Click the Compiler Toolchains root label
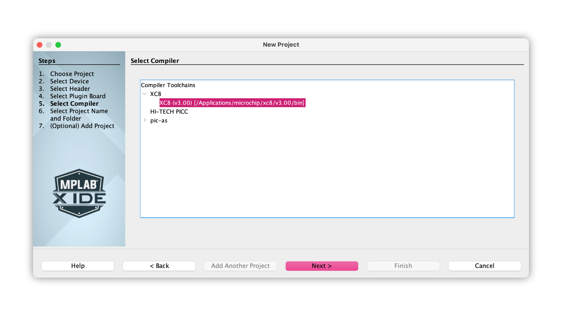 pos(168,85)
